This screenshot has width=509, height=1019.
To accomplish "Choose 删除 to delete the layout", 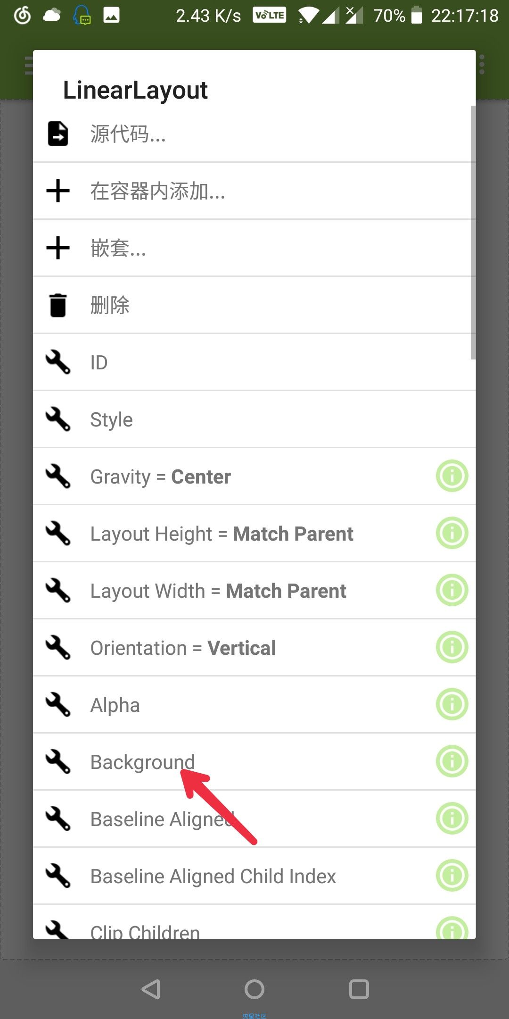I will click(x=254, y=305).
